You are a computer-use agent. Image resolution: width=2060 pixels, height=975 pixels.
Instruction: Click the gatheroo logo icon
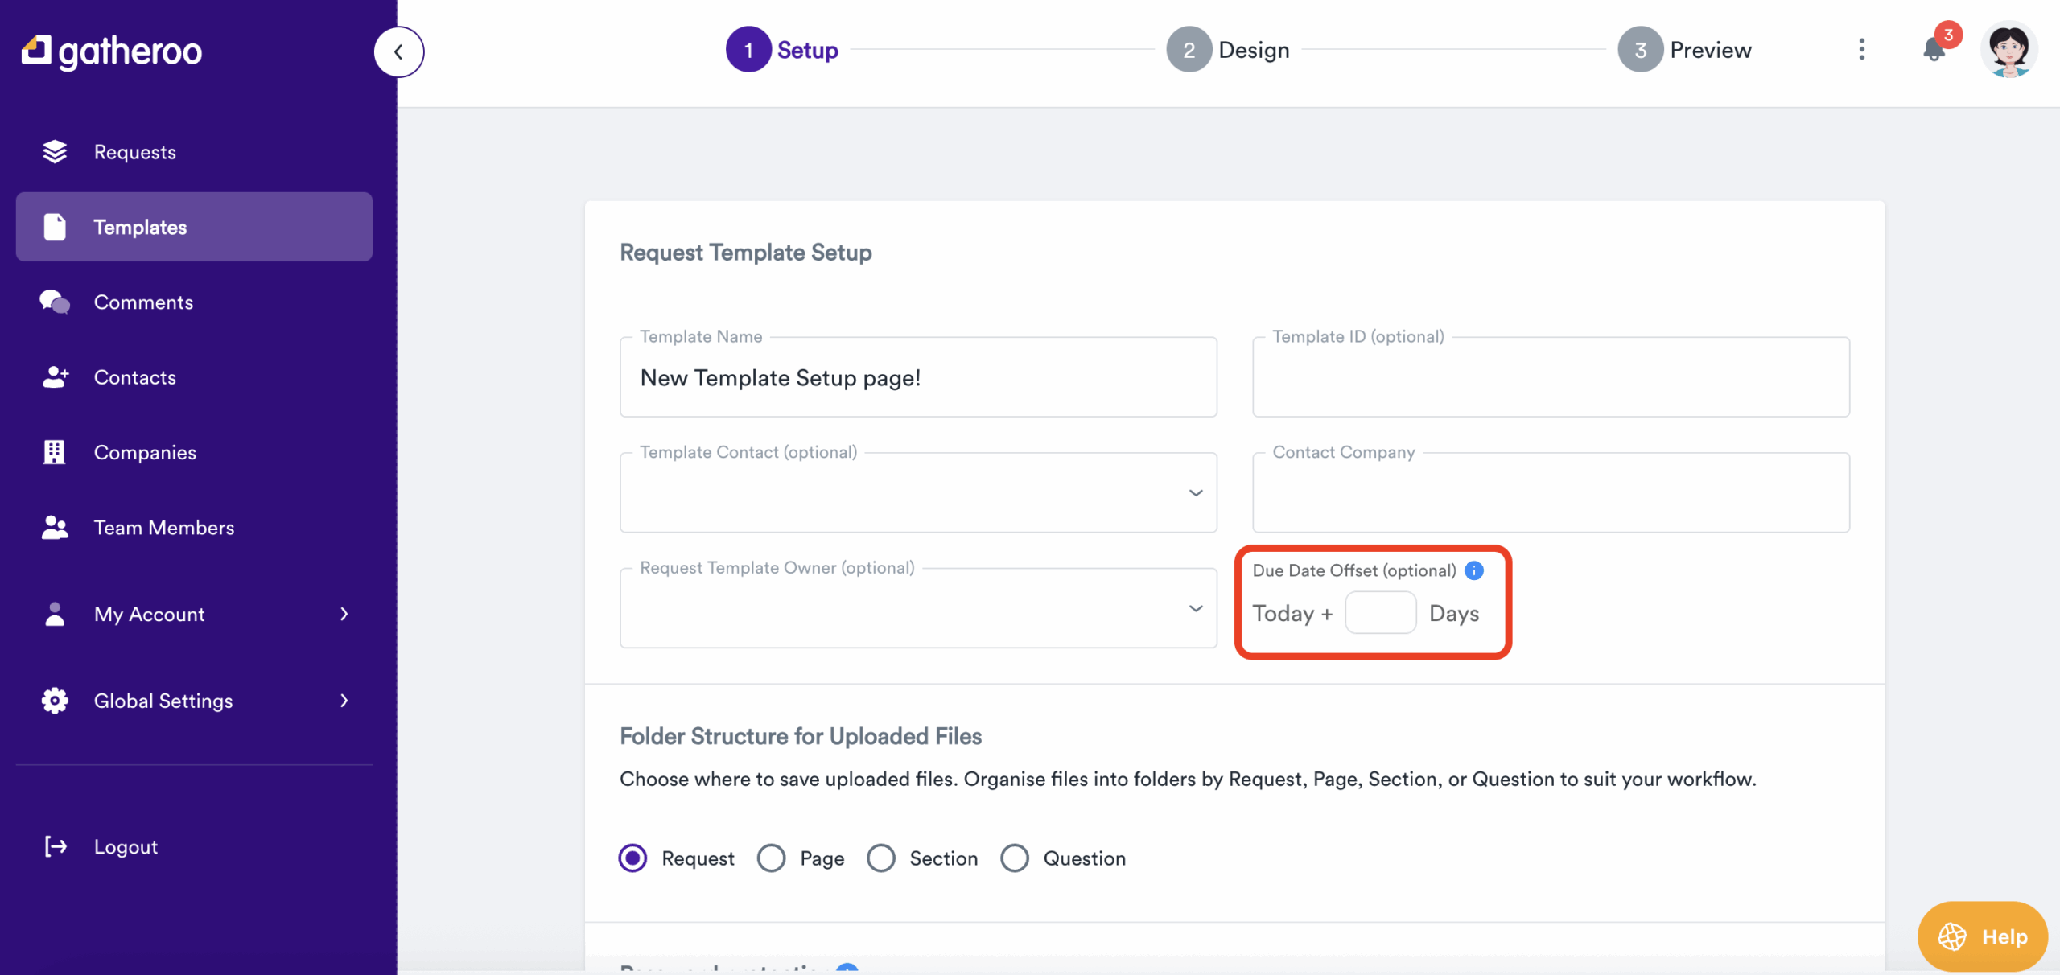coord(36,51)
